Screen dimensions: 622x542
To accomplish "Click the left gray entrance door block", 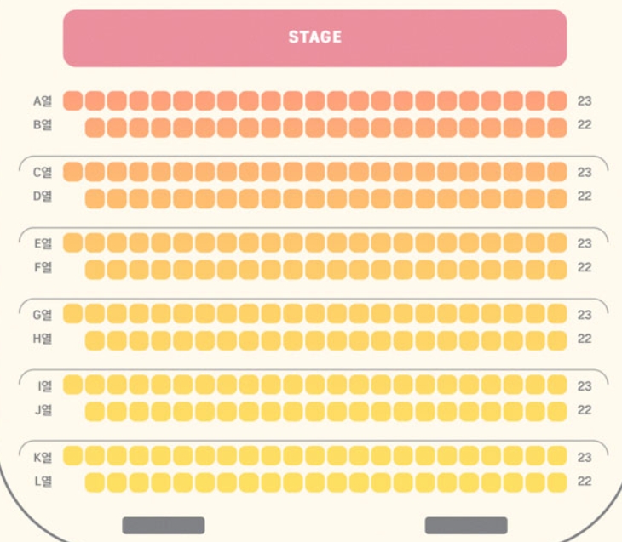I will [164, 525].
